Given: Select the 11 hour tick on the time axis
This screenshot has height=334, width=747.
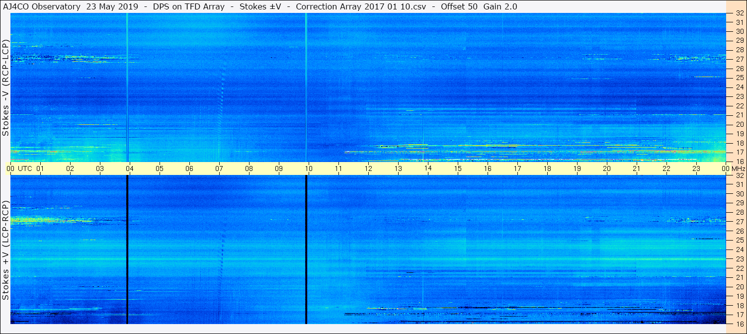Looking at the screenshot, I should [x=338, y=168].
